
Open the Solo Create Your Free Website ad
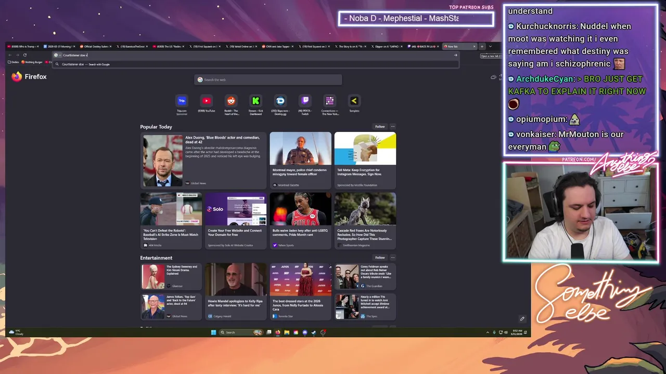click(236, 221)
